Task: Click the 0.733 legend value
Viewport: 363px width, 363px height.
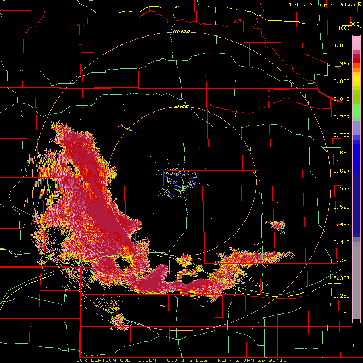Action: (342, 135)
